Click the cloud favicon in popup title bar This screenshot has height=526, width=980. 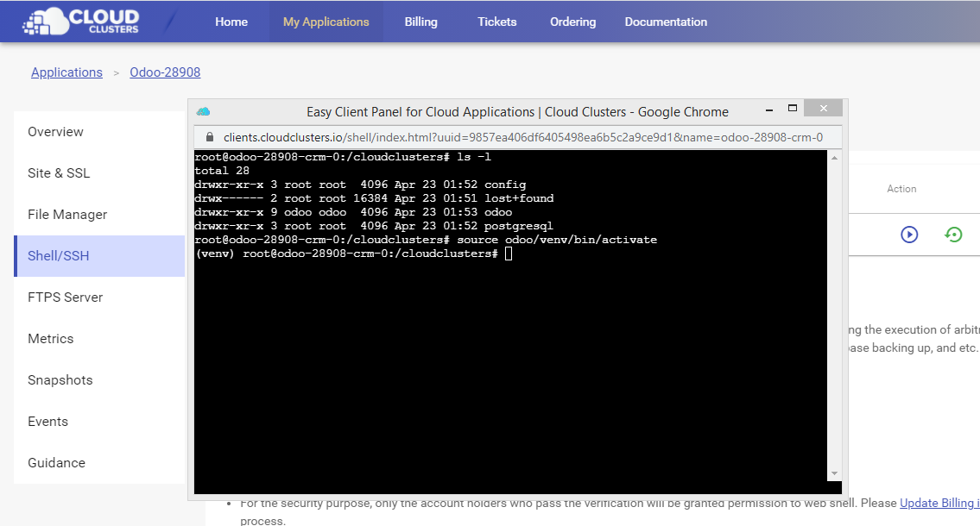(x=203, y=111)
